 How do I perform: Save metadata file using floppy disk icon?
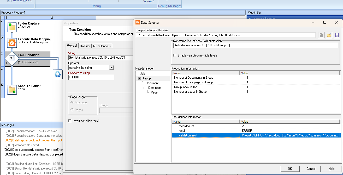point(337,35)
